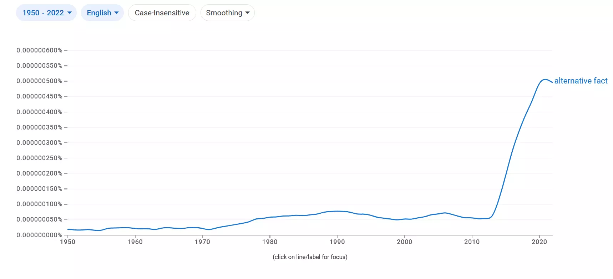Click the 0.000000500% y-axis label
This screenshot has width=613, height=279.
39,81
